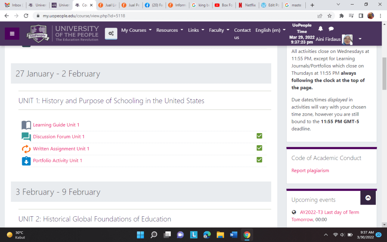Viewport: 387px width, 242px height.
Task: Click the Report plagiarism link
Action: click(310, 171)
